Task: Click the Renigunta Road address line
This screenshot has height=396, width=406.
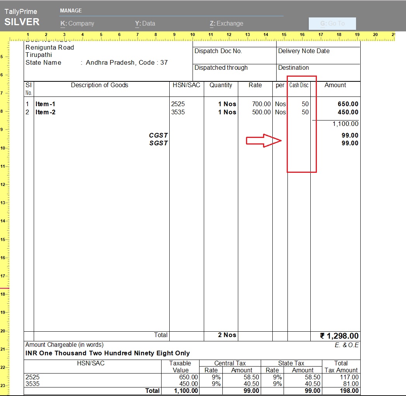Action: 50,47
